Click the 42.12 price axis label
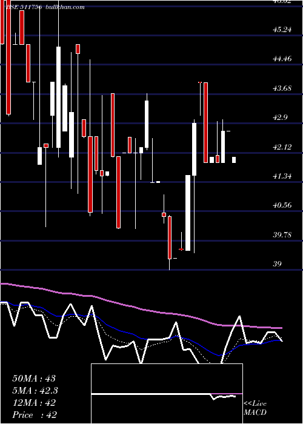The height and width of the screenshot is (424, 303). coord(282,147)
